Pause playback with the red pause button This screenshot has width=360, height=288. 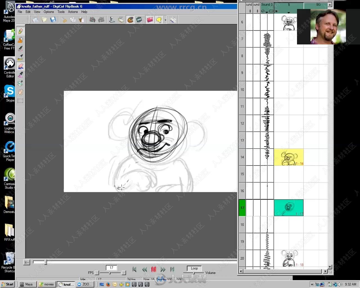point(154,269)
